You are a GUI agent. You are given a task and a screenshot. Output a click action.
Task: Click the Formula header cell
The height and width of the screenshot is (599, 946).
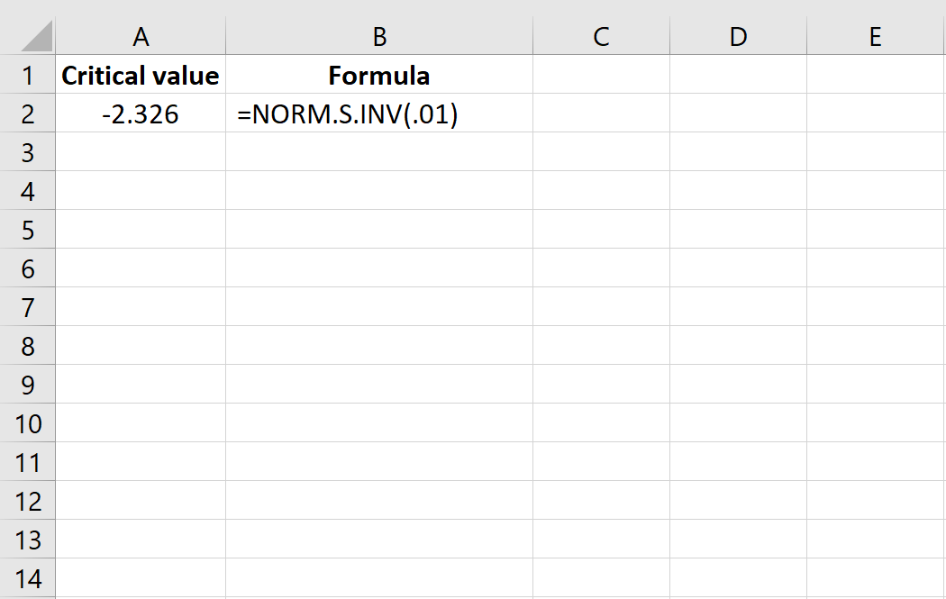(379, 76)
